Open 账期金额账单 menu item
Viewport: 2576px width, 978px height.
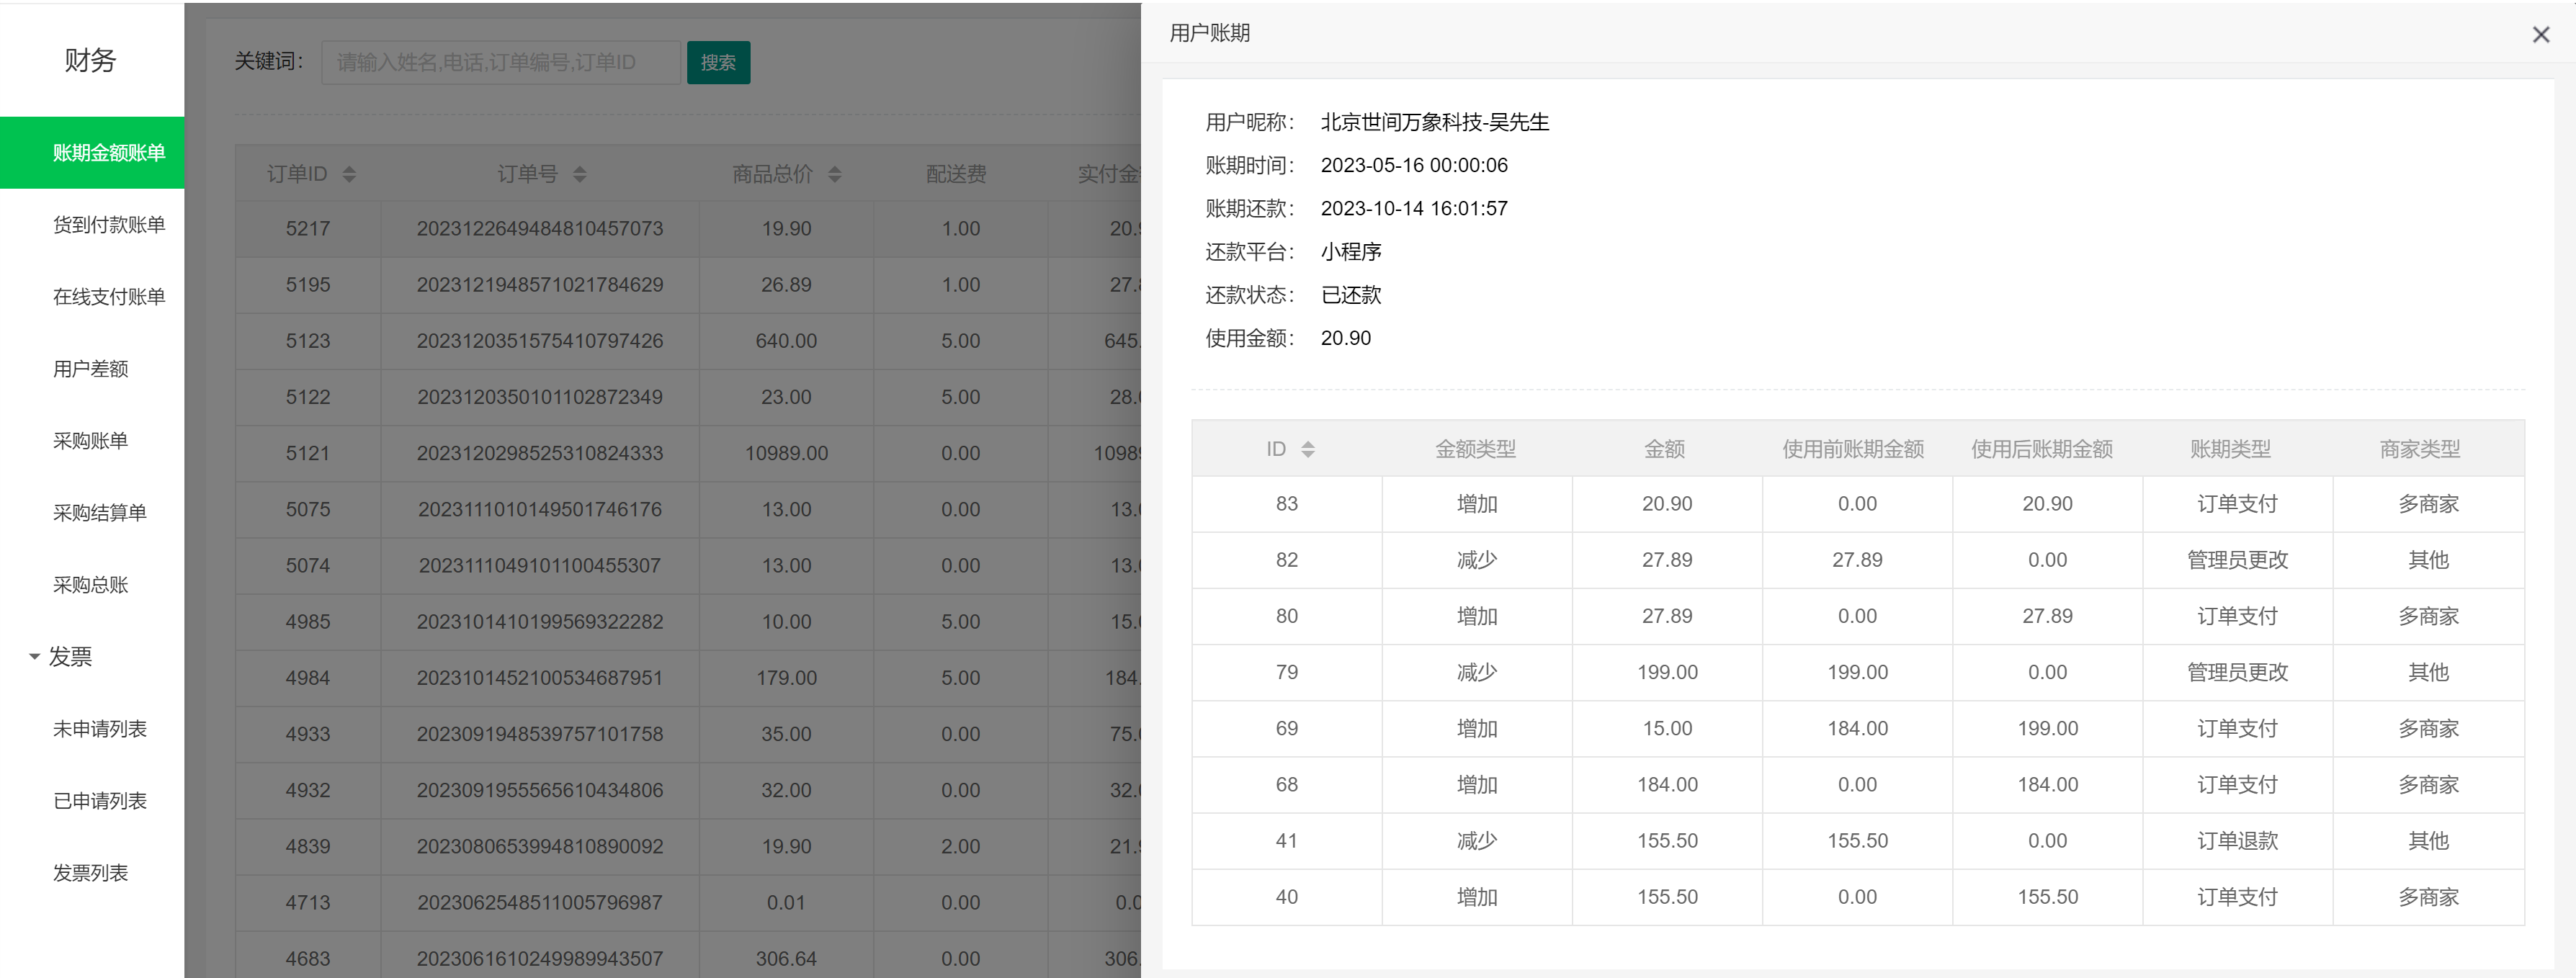click(x=108, y=153)
